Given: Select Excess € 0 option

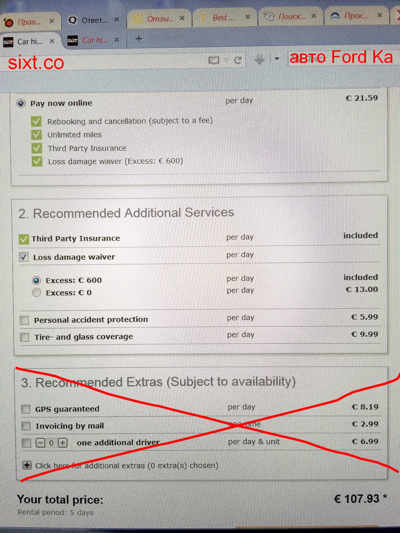Looking at the screenshot, I should pos(37,292).
